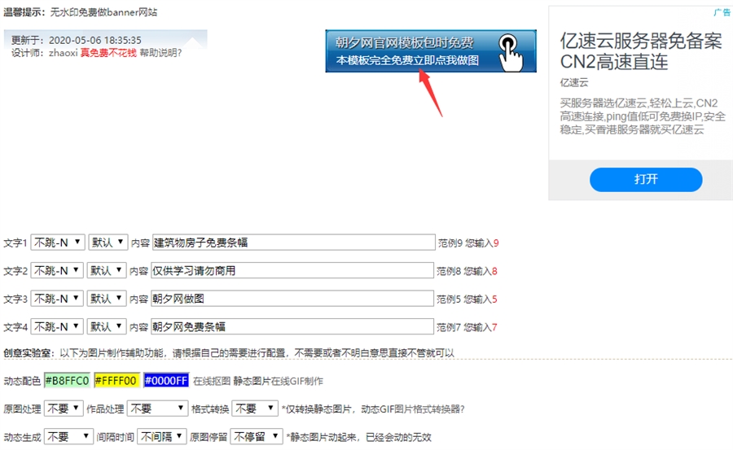The width and height of the screenshot is (733, 450).
Task: Click the 文字1 content input field
Action: click(x=293, y=242)
